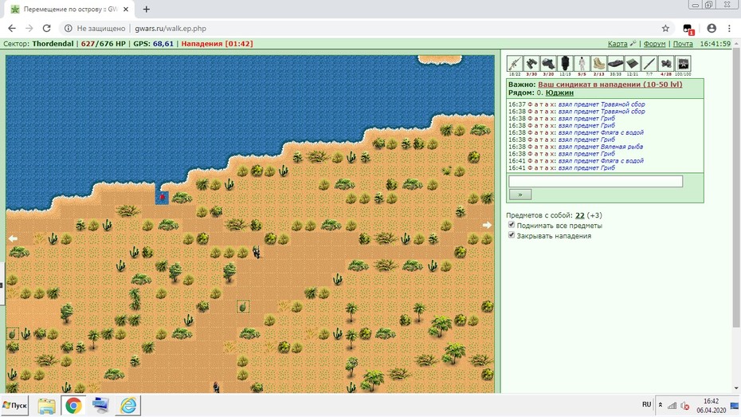Click the Нападения [01:42] status text
The image size is (741, 417).
tap(217, 44)
